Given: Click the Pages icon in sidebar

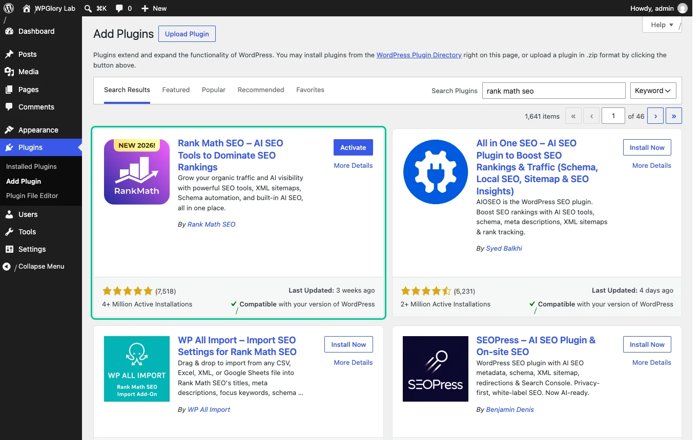Looking at the screenshot, I should 9,90.
